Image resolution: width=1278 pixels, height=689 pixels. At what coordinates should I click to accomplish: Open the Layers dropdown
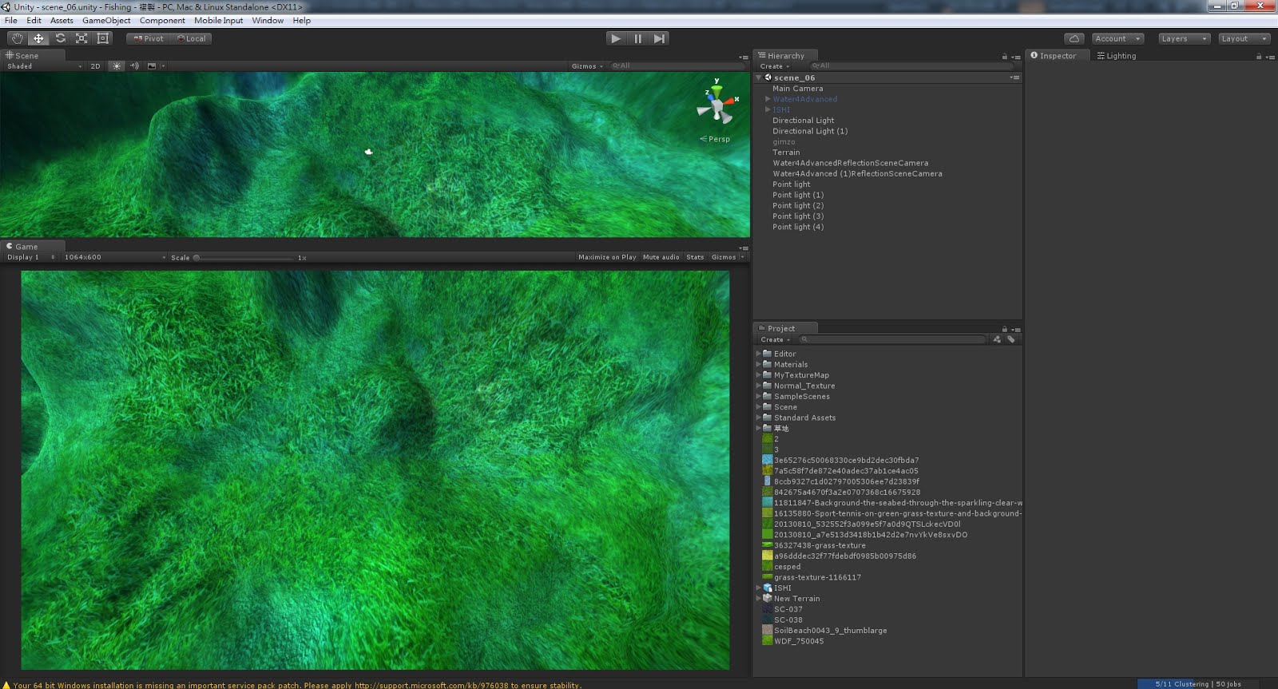point(1183,38)
